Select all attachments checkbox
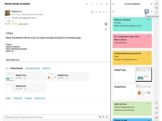The image size is (162, 121). point(7,68)
